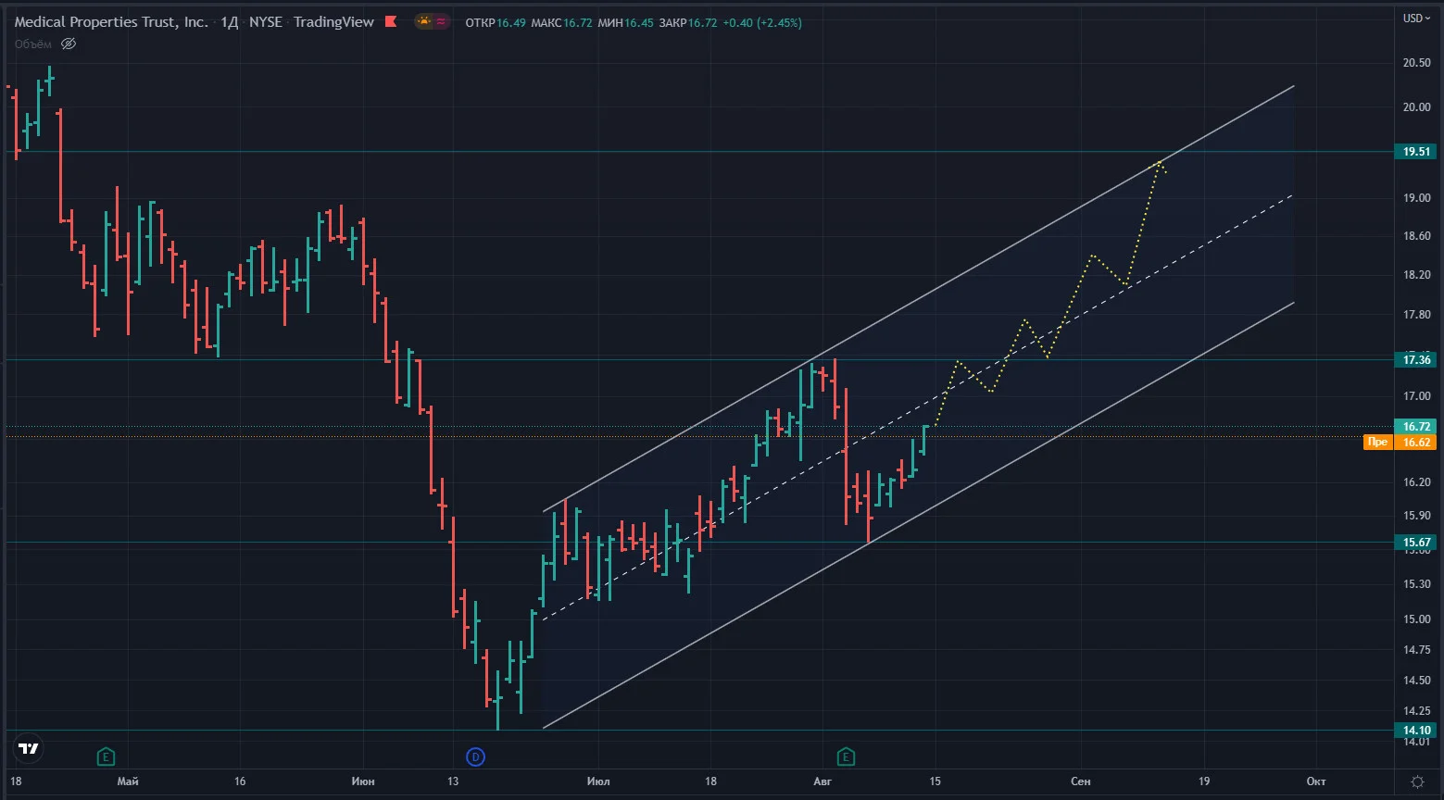1444x800 pixels.
Task: Click the 15.67 price level label
Action: [x=1417, y=543]
